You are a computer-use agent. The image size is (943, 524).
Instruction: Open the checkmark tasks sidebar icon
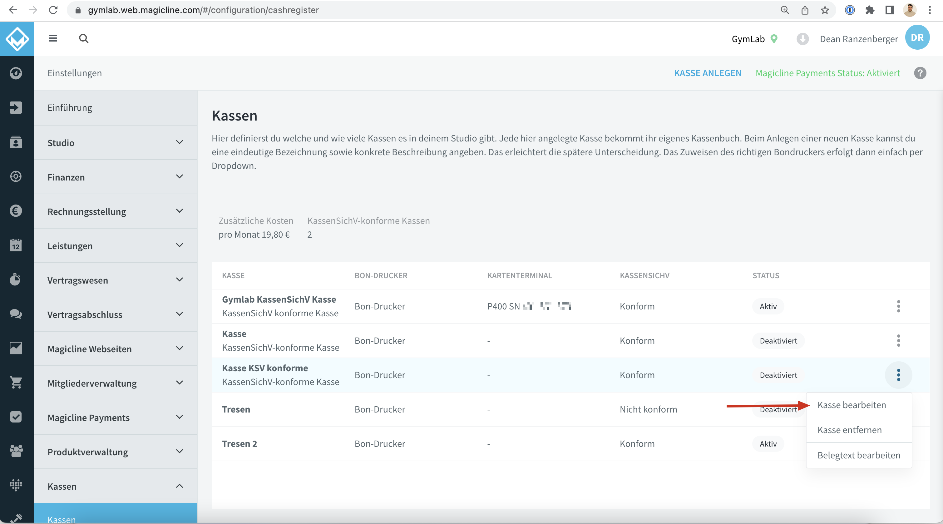16,417
